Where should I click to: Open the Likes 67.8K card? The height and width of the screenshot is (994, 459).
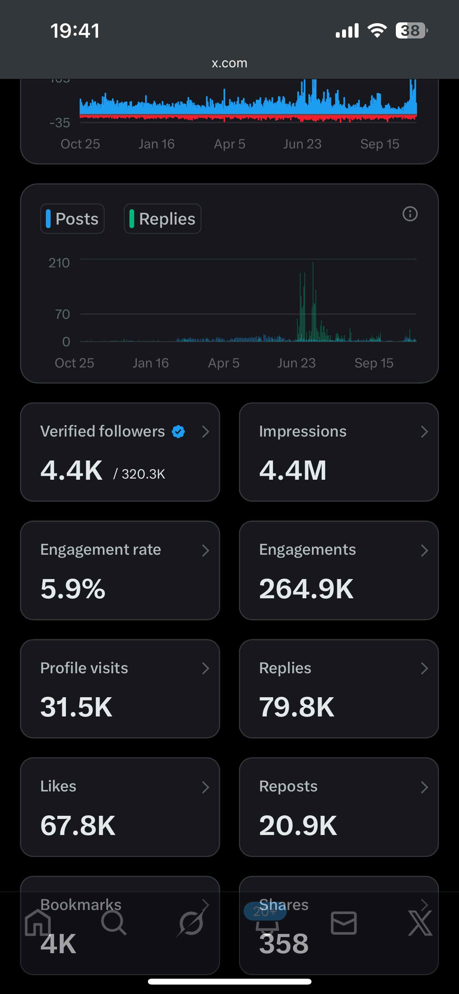coord(120,807)
